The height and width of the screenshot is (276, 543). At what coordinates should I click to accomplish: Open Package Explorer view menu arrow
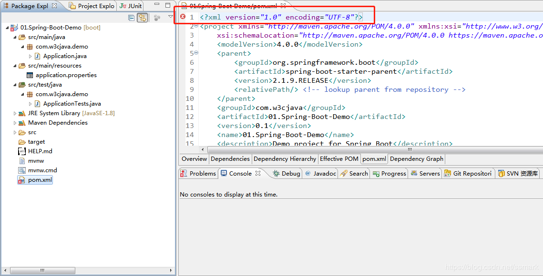tap(170, 16)
